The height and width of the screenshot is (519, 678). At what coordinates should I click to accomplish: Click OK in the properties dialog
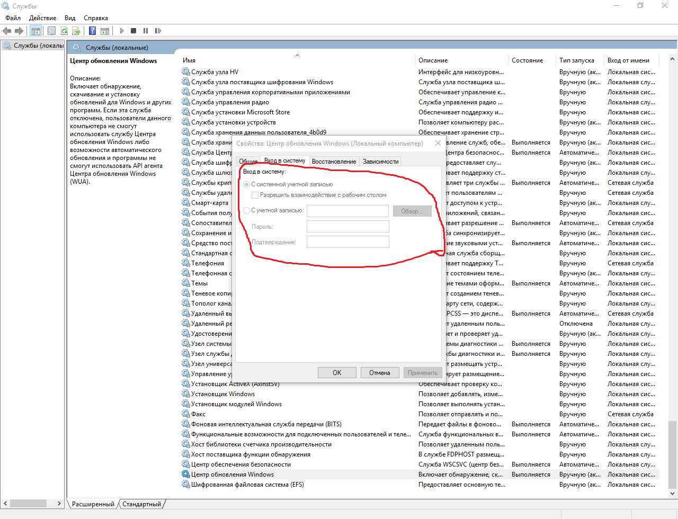point(337,373)
